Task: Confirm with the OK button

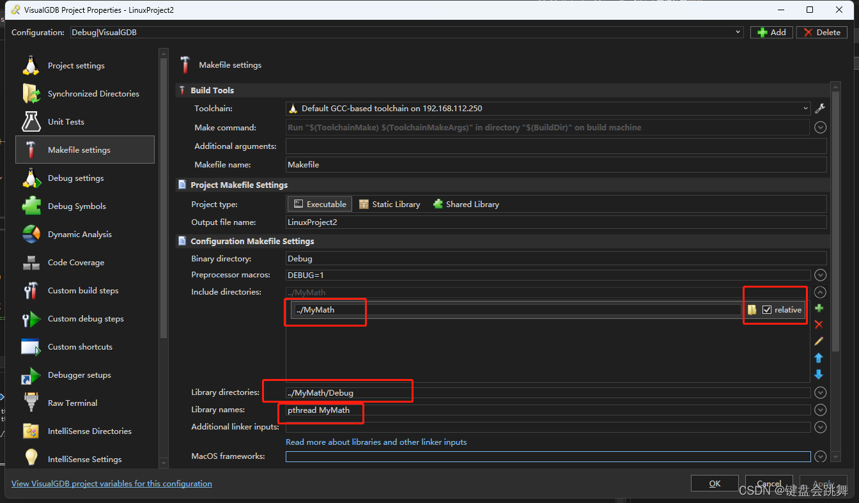Action: click(x=715, y=484)
